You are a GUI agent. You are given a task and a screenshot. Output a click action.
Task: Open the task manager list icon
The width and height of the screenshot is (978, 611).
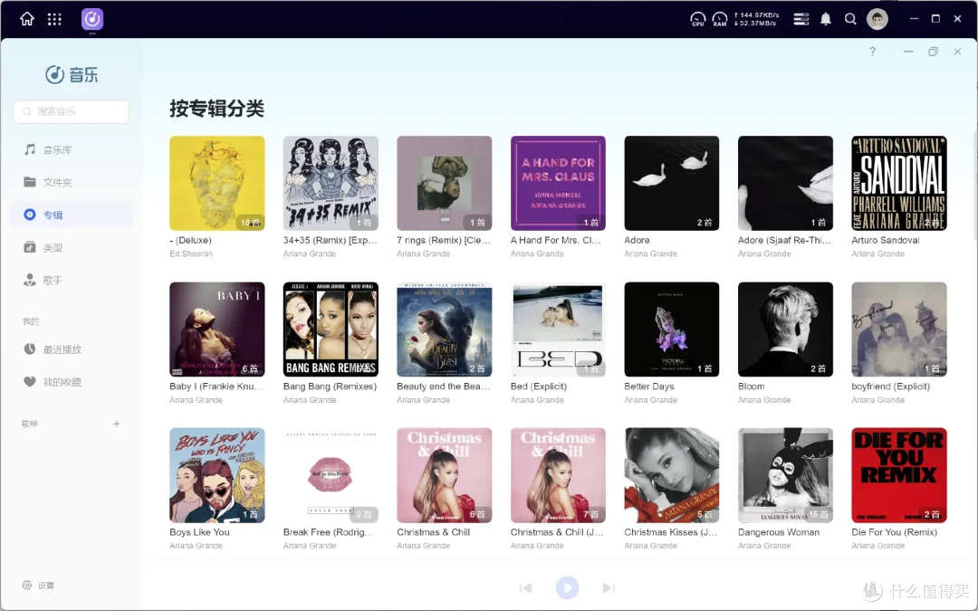(x=801, y=19)
